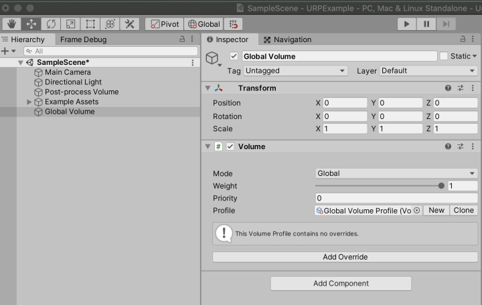Disable the Volume component checkbox
The width and height of the screenshot is (482, 305).
[x=230, y=146]
